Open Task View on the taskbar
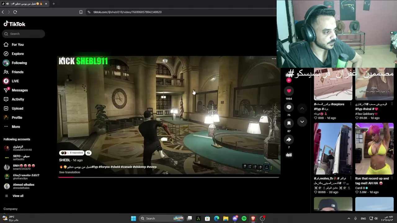 pyautogui.click(x=190, y=218)
